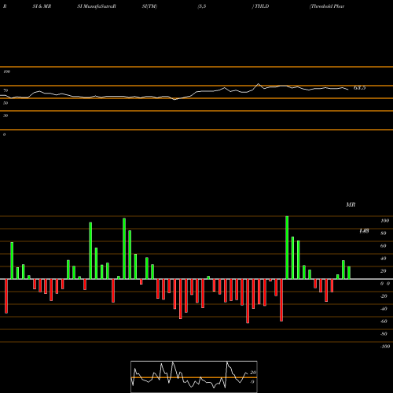The height and width of the screenshot is (393, 393).
Task: Click the first red MR histogram bar
Action: (x=6, y=296)
